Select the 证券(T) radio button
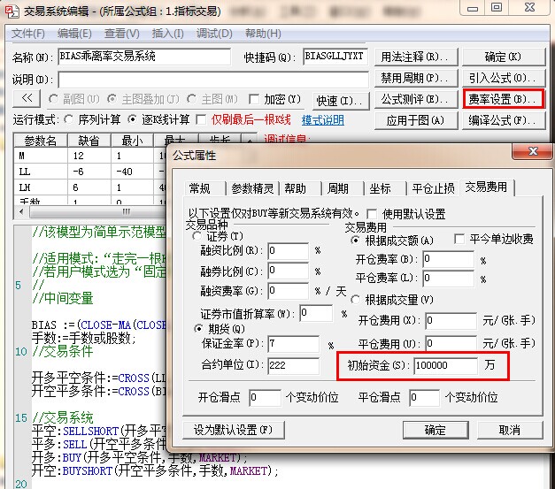 (x=199, y=236)
